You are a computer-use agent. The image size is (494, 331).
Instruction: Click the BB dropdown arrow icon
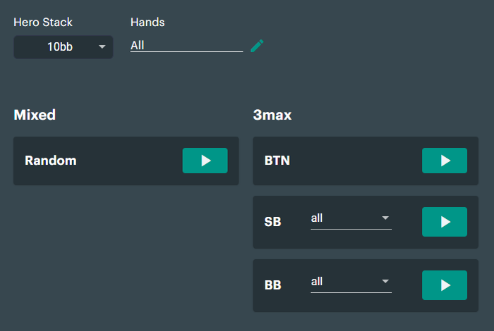point(385,281)
